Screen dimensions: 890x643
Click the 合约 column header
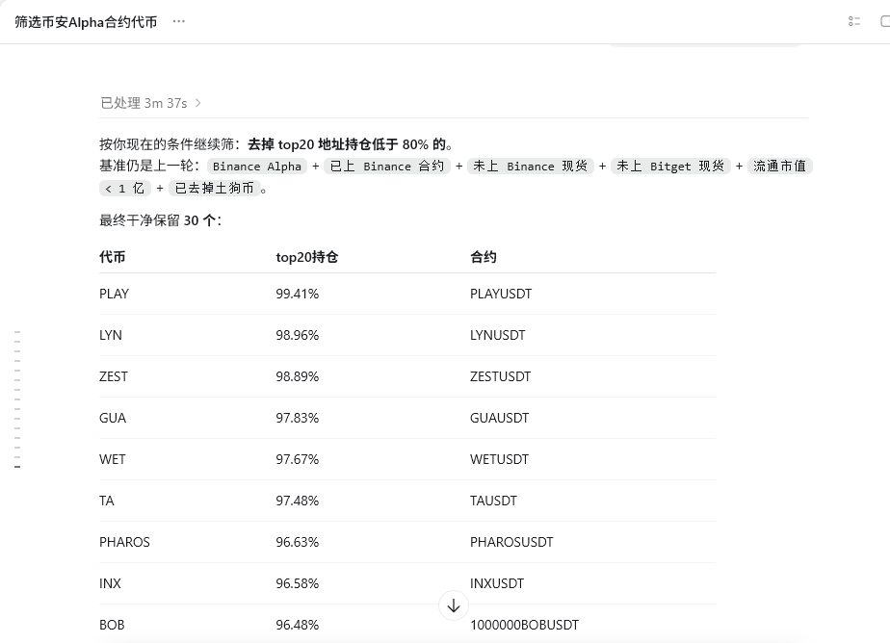(x=484, y=257)
